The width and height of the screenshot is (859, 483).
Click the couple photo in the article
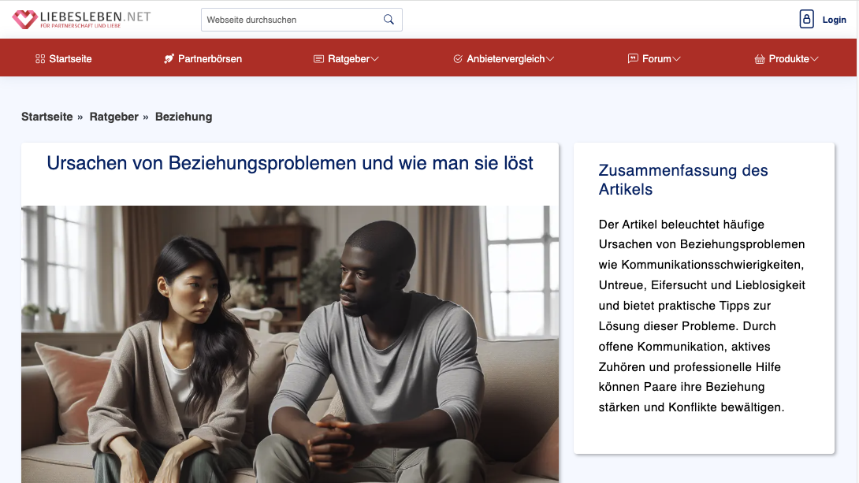click(x=289, y=344)
